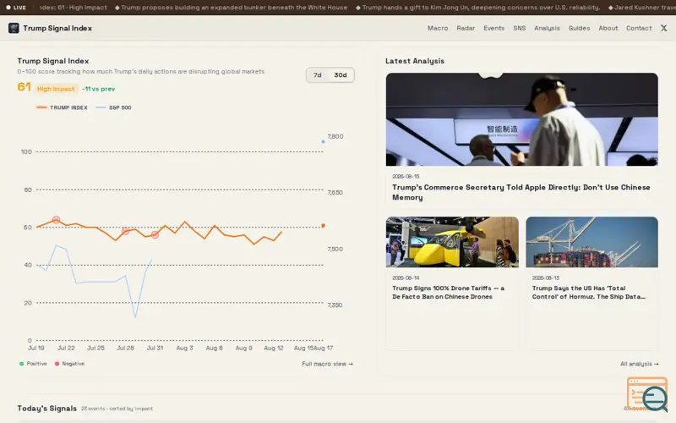Open the Analysis nav item
The image size is (676, 423).
click(547, 28)
